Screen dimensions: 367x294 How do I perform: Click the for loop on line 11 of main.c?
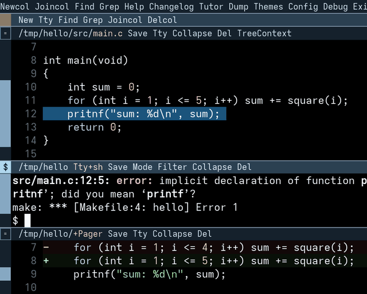coord(208,100)
